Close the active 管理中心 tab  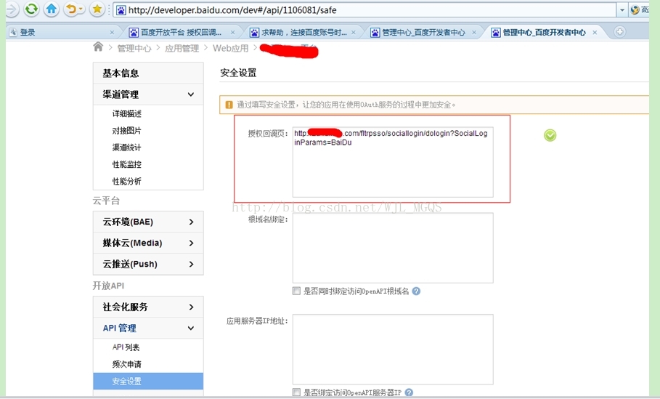(595, 33)
